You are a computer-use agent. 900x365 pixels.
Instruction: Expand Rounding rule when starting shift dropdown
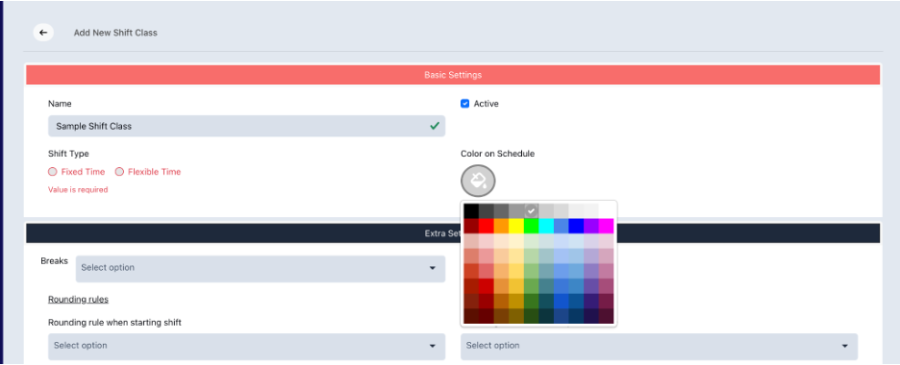tap(247, 346)
